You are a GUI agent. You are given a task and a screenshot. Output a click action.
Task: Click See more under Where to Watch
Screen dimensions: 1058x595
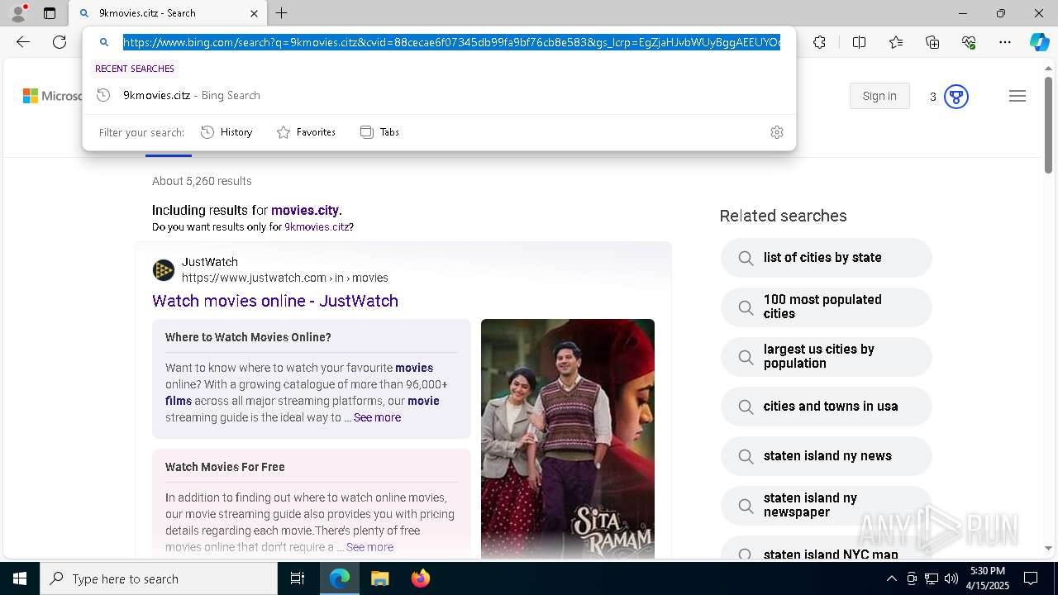click(377, 417)
